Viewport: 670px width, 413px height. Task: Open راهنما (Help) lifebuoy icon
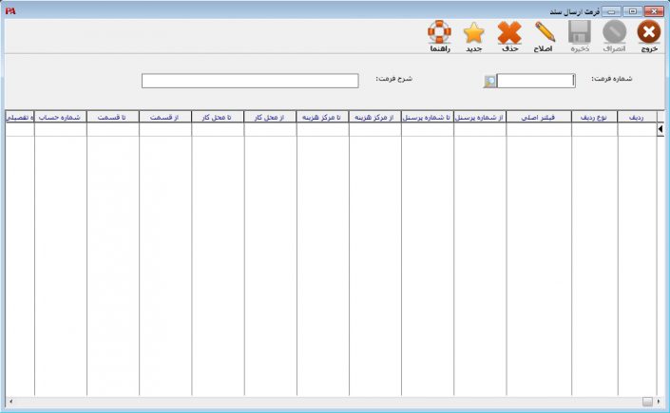[439, 34]
